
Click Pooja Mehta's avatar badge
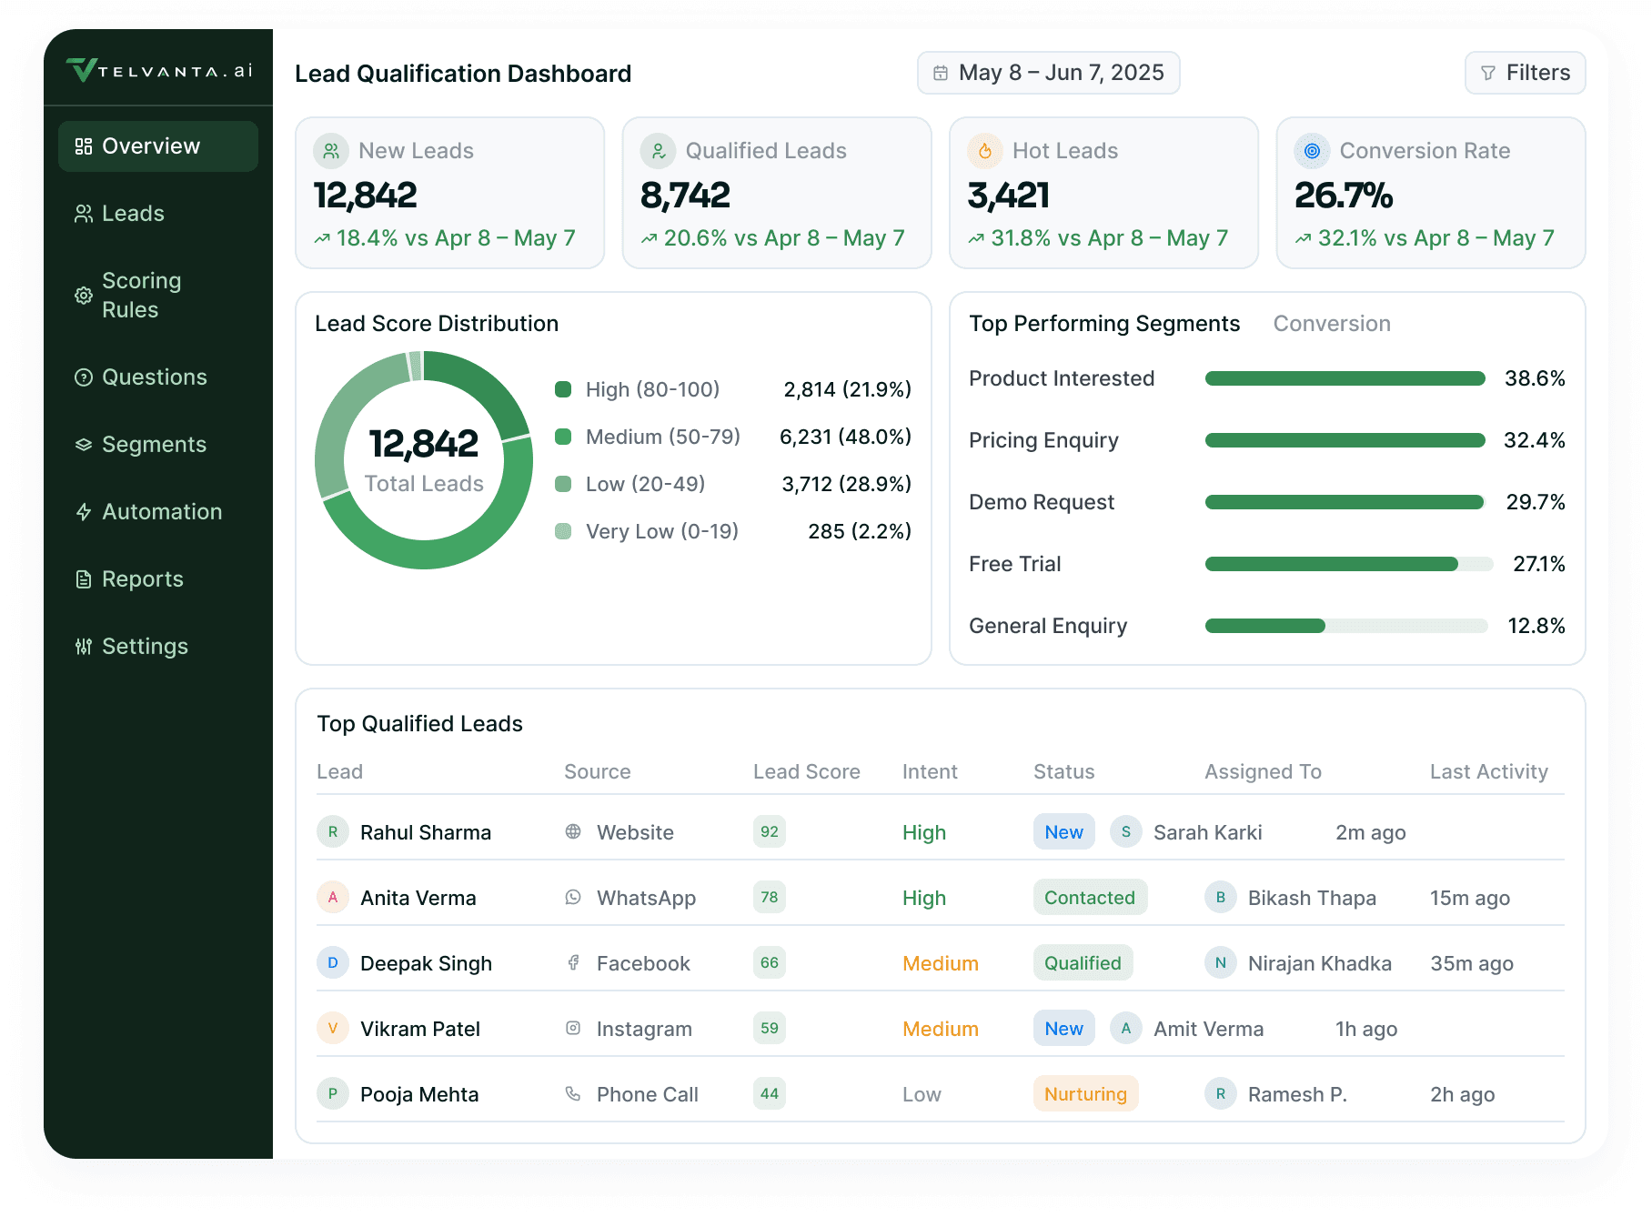pyautogui.click(x=333, y=1093)
